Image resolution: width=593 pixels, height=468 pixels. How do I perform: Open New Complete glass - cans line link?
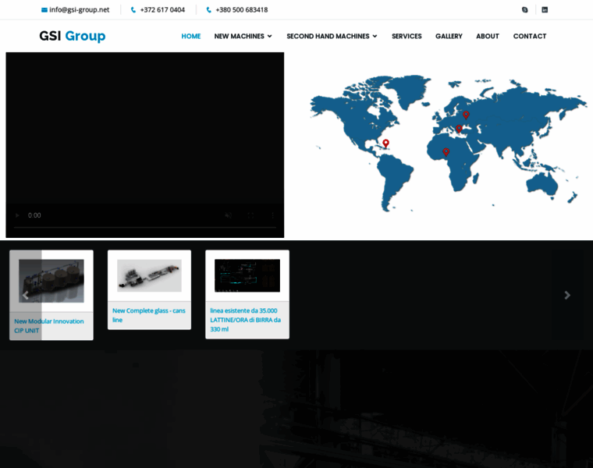[148, 315]
